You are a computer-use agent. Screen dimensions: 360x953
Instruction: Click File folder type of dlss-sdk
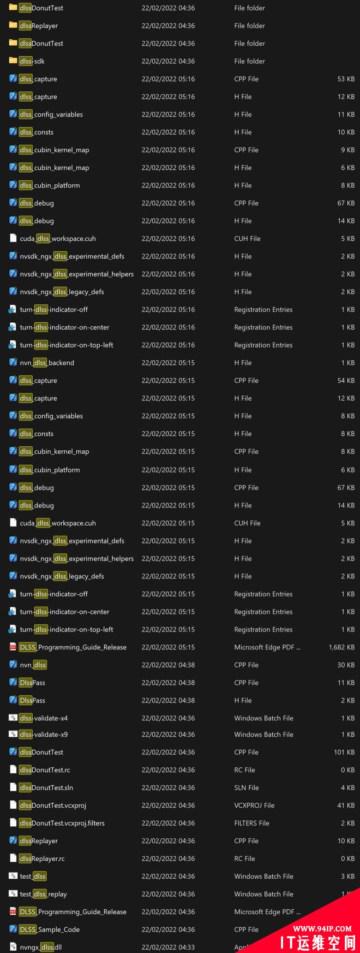[249, 61]
